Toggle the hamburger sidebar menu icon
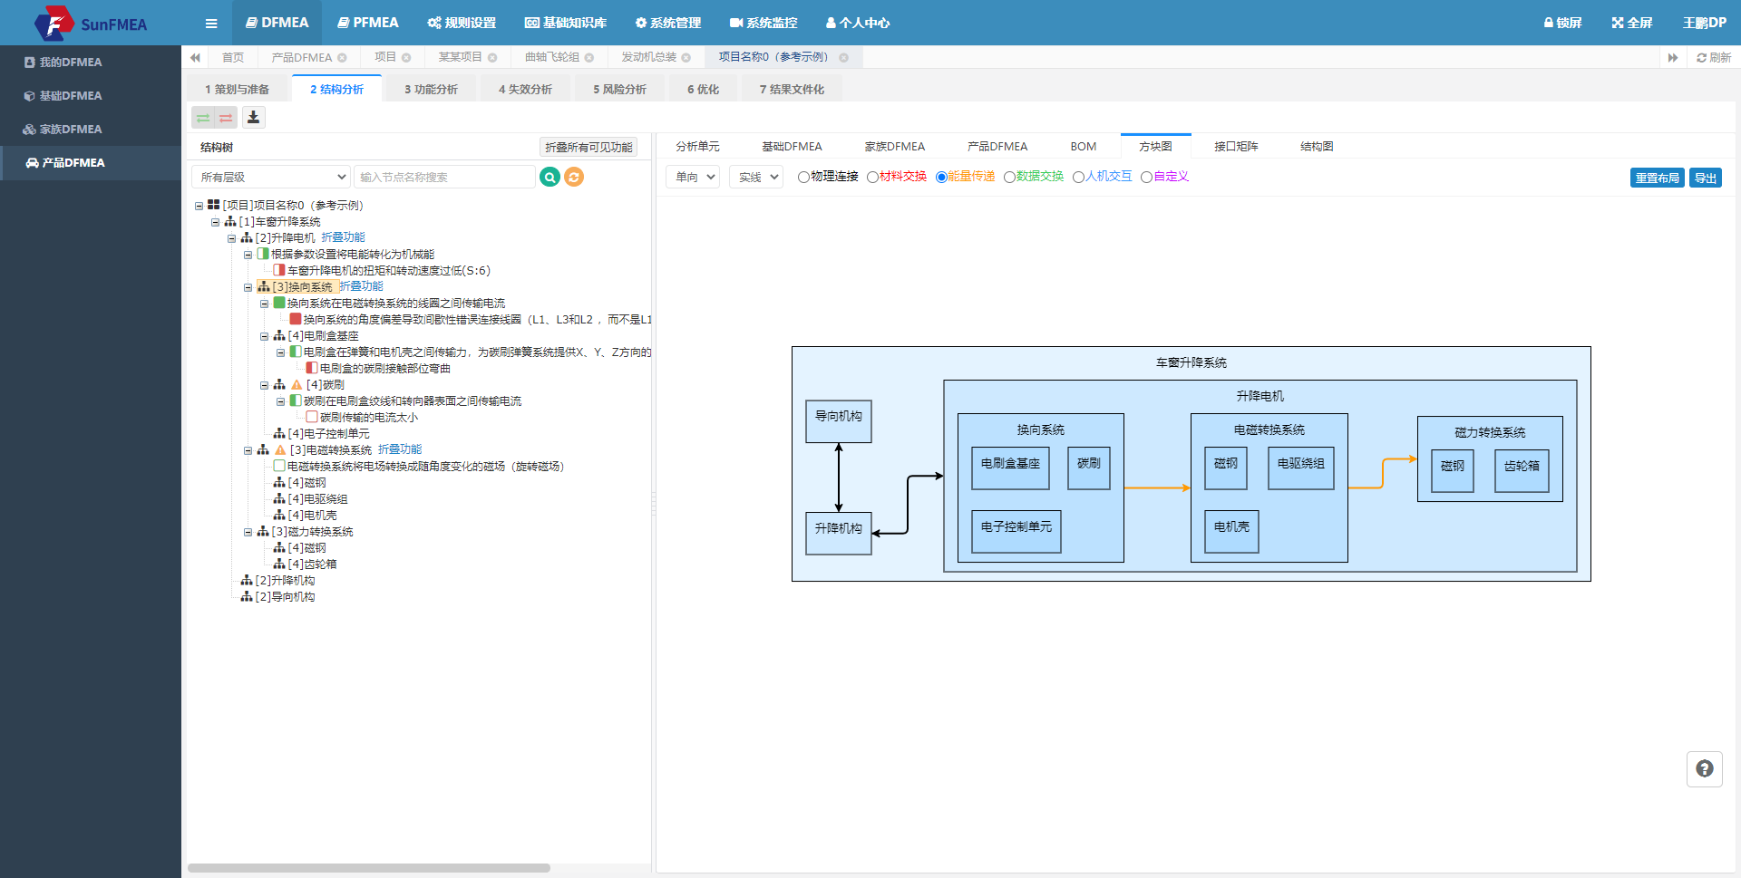This screenshot has width=1741, height=878. [x=211, y=24]
